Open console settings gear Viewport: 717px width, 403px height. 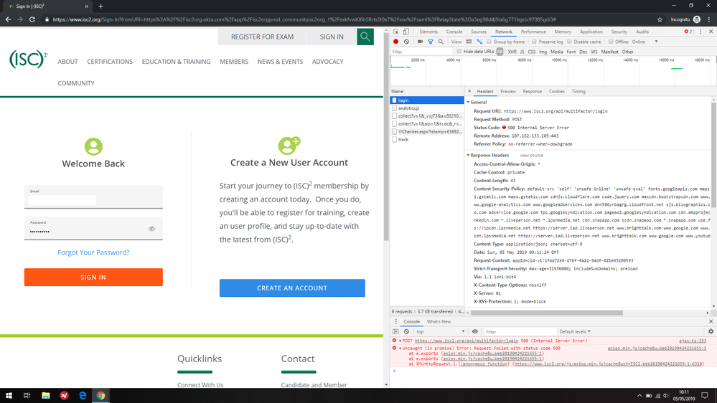(711, 331)
